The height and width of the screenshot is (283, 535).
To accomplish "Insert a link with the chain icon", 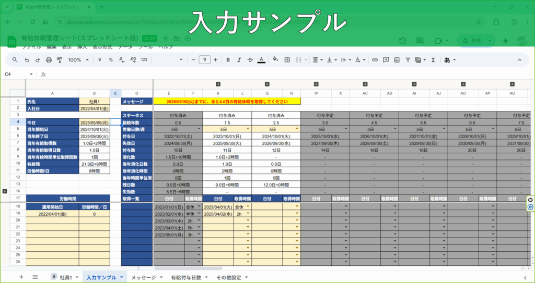I will (x=374, y=59).
